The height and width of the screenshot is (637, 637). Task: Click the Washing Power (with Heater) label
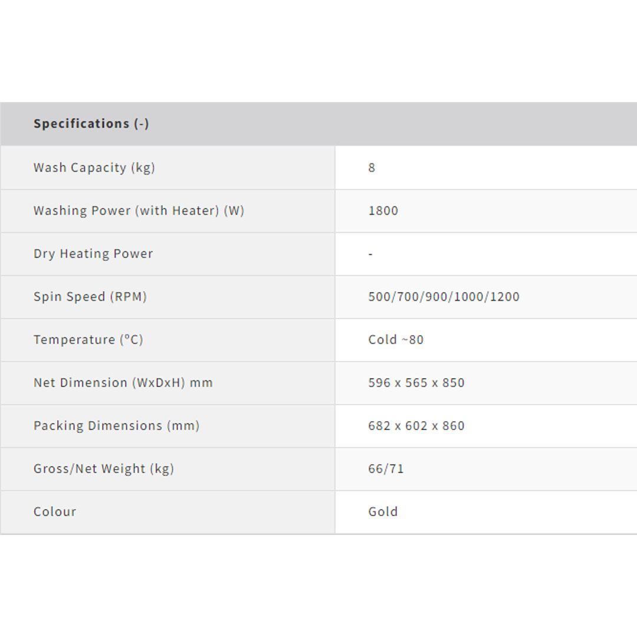coord(139,211)
